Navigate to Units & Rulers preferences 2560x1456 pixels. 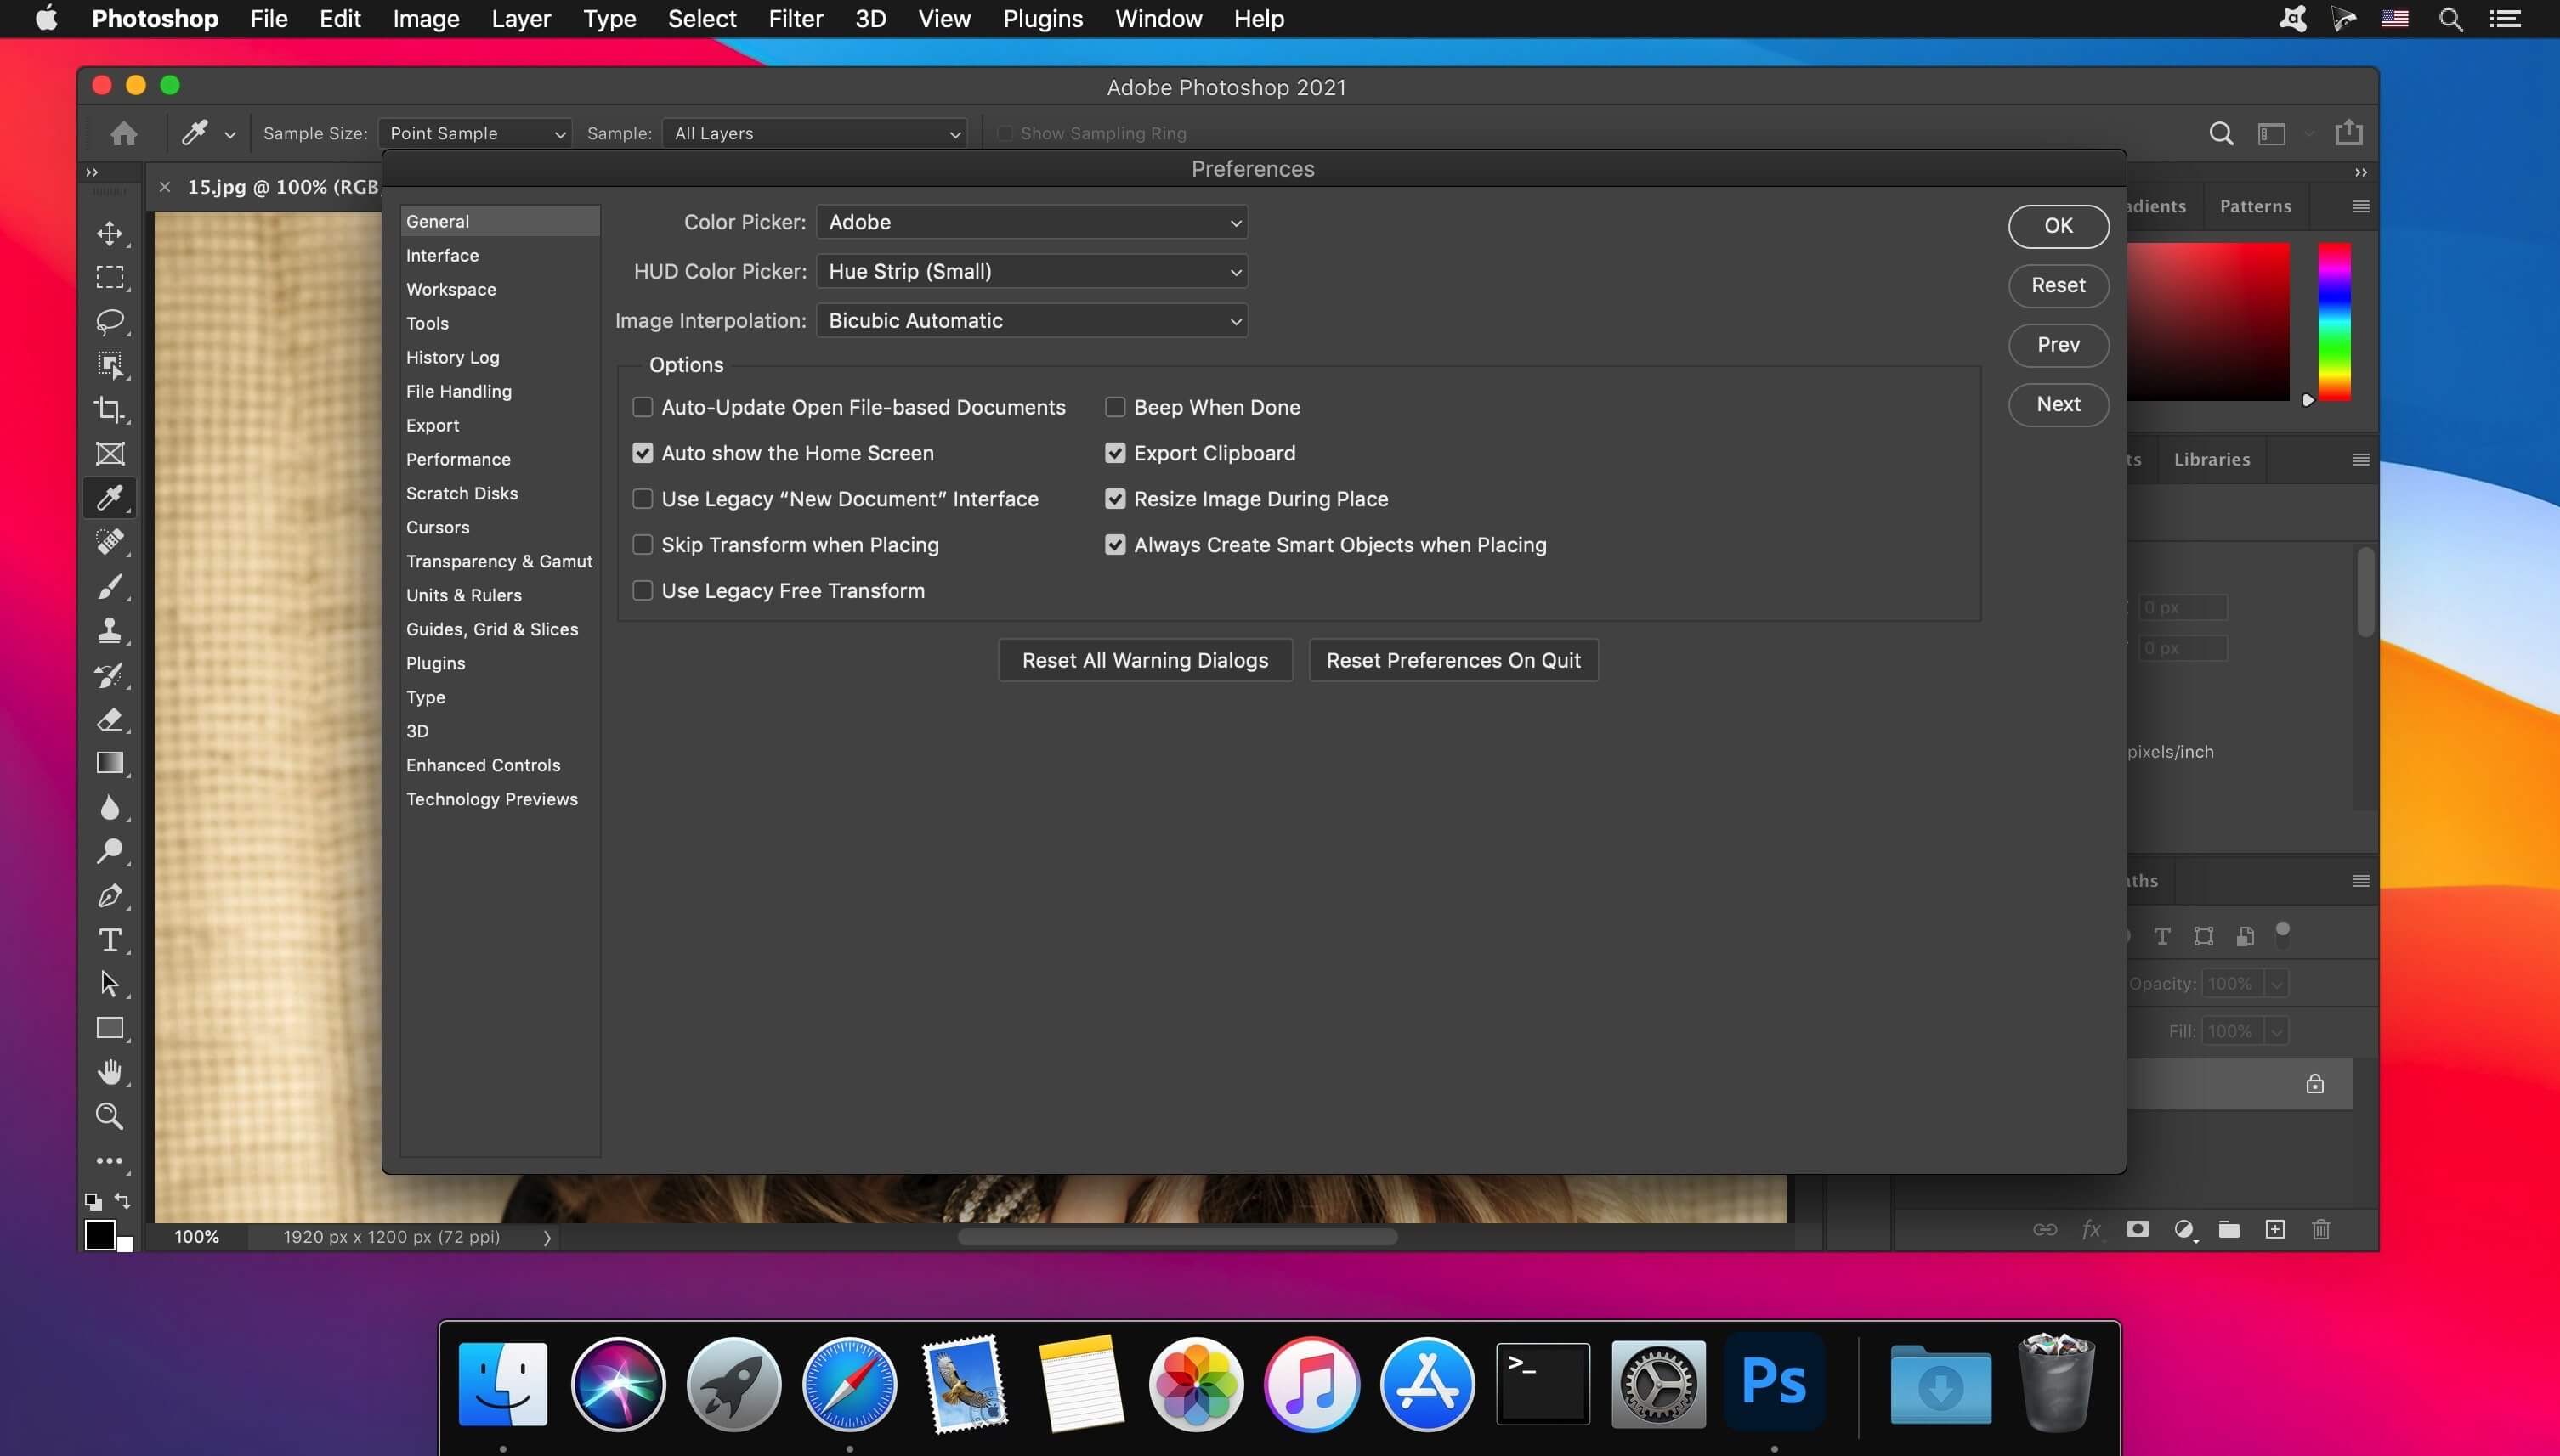(462, 595)
